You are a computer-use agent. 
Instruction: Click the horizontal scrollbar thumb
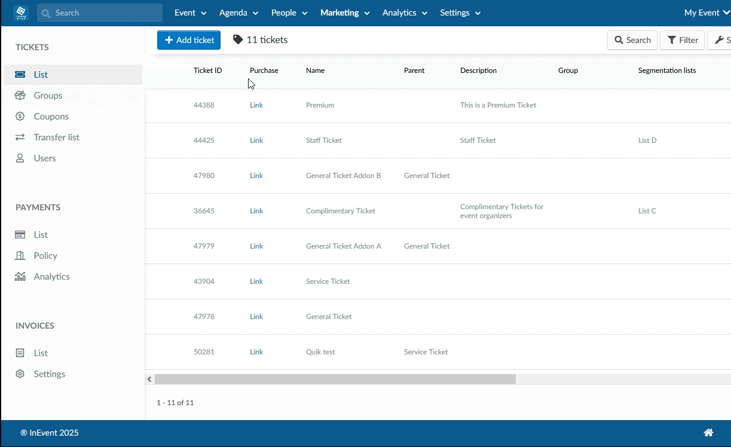pyautogui.click(x=335, y=379)
